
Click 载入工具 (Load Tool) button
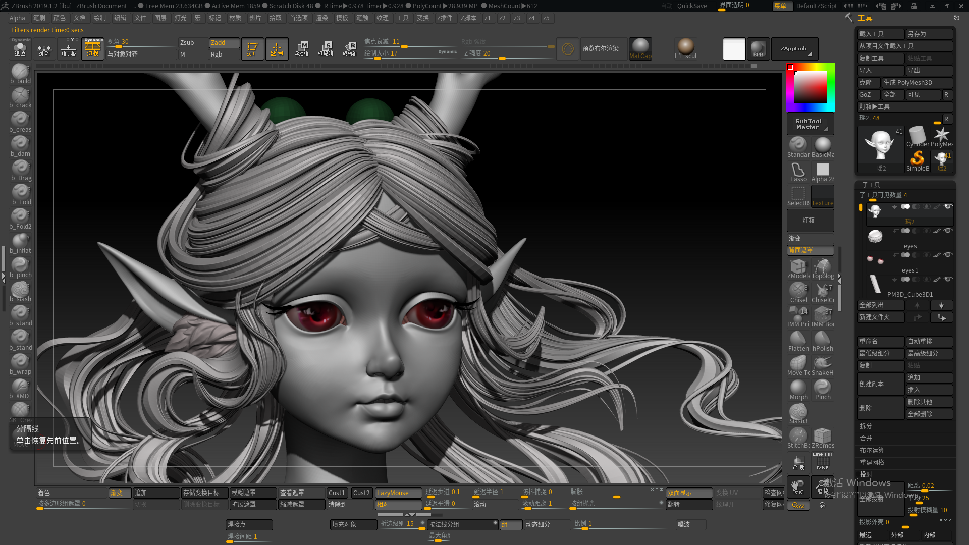(881, 34)
